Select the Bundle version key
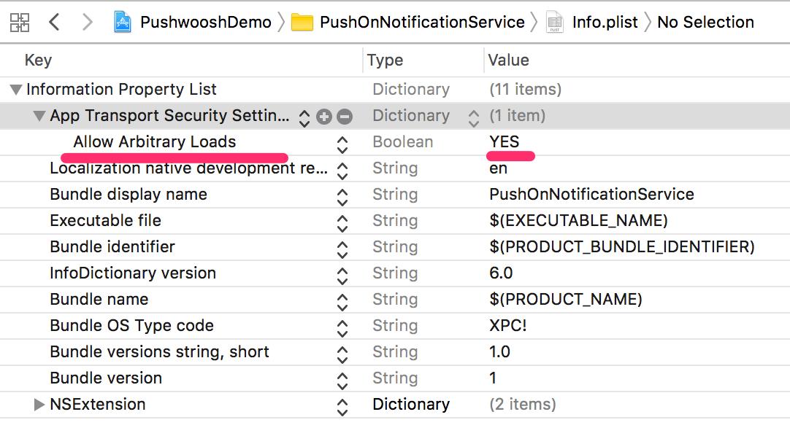 [106, 378]
